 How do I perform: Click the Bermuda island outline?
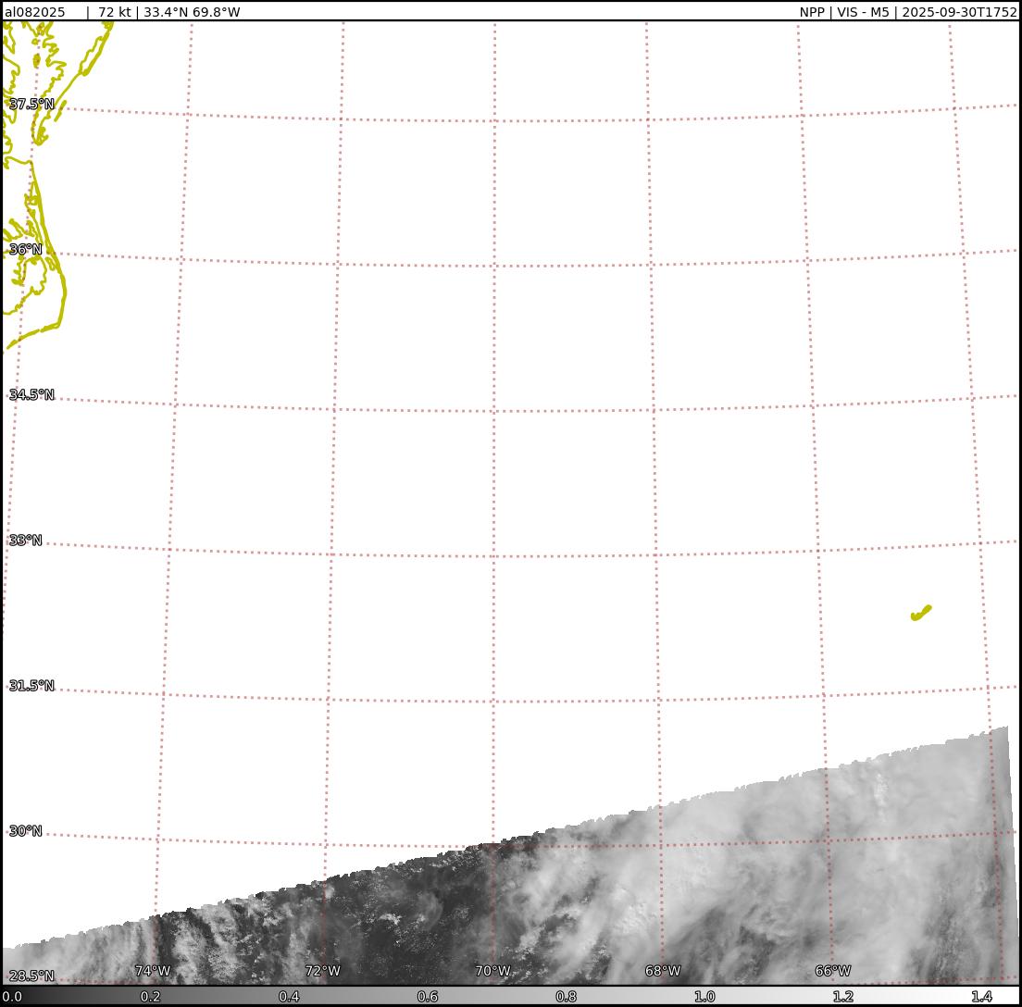click(920, 613)
